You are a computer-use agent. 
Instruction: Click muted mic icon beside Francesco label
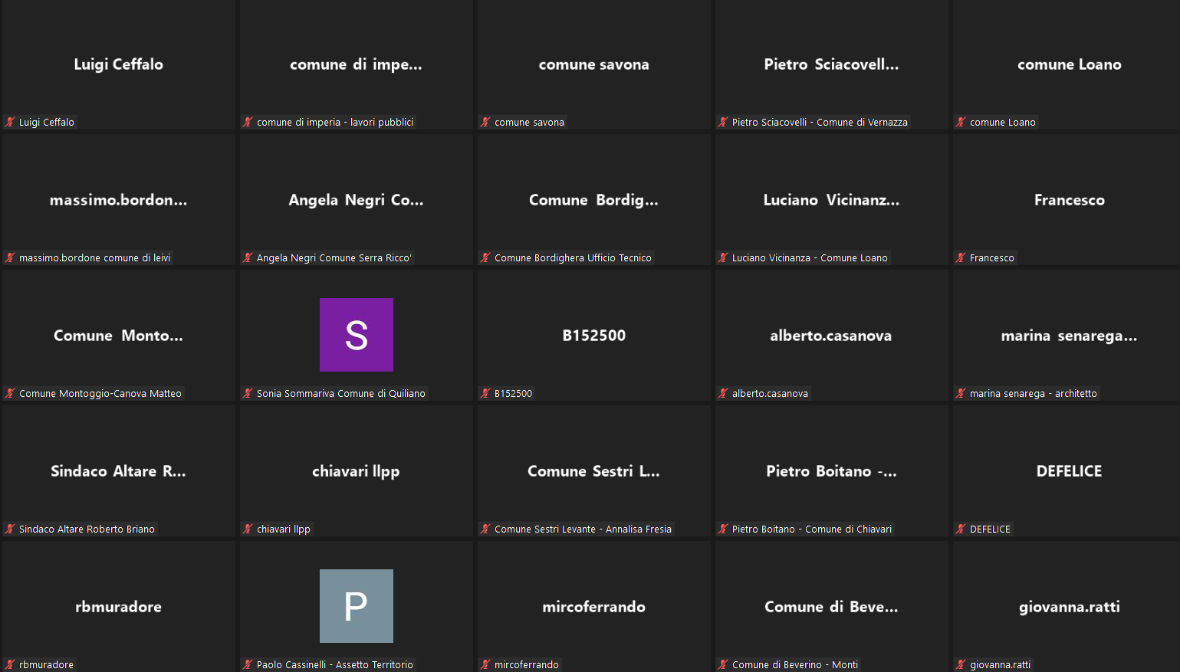click(x=961, y=257)
